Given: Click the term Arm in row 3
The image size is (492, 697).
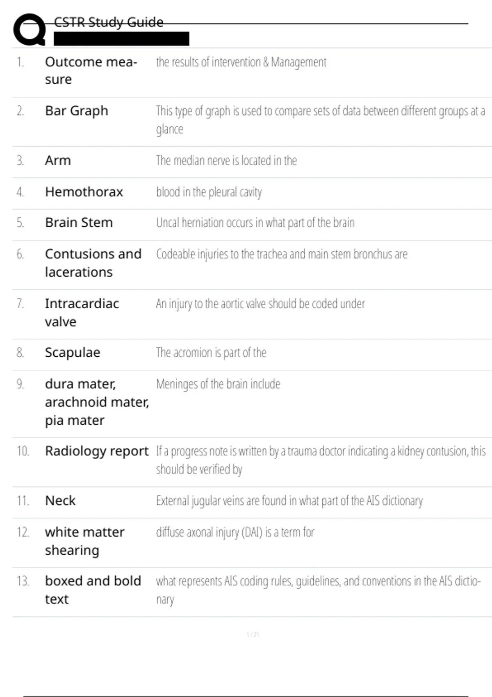Looking at the screenshot, I should coord(58,160).
